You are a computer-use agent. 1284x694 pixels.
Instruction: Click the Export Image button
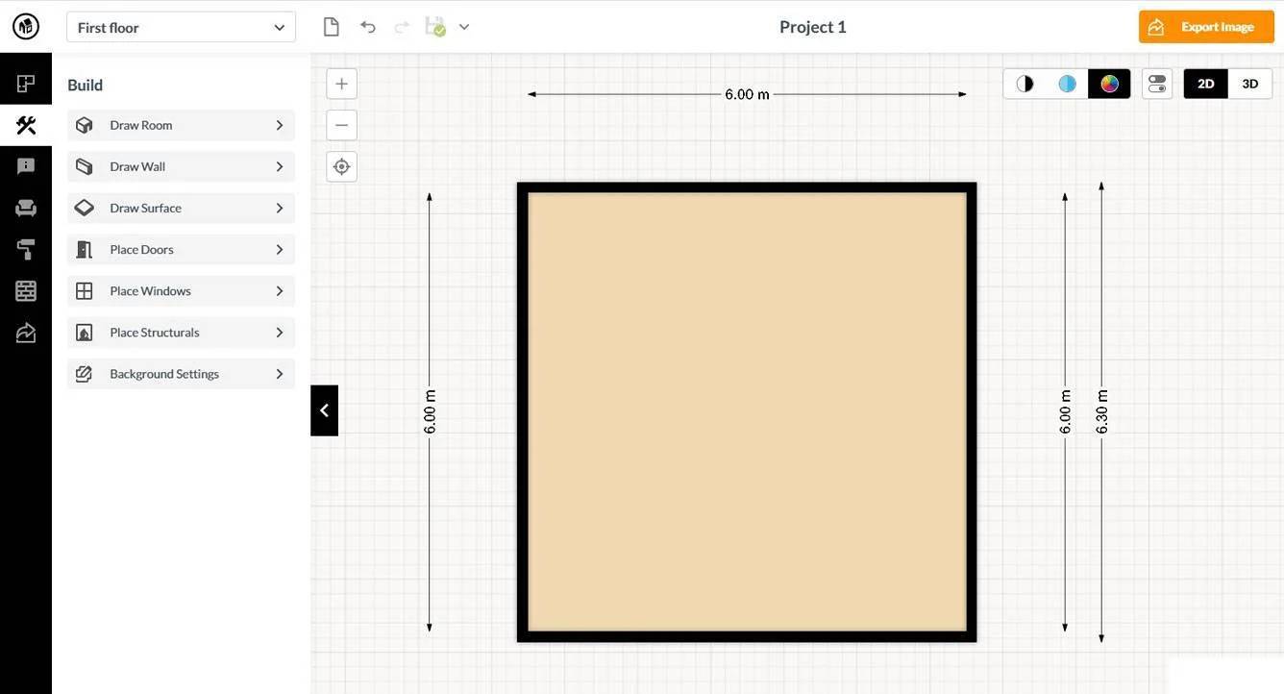(1205, 27)
